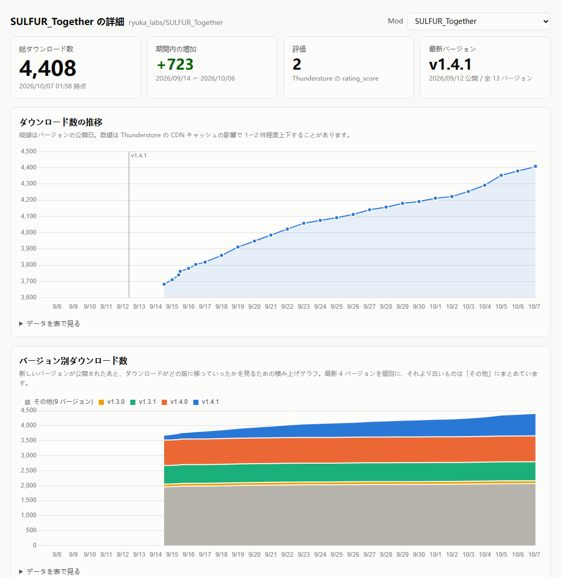Click the last data point at 10/7
Screen dimensions: 561x577
tap(535, 166)
